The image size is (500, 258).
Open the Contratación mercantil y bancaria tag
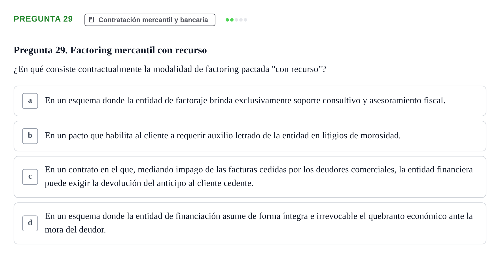tap(150, 20)
